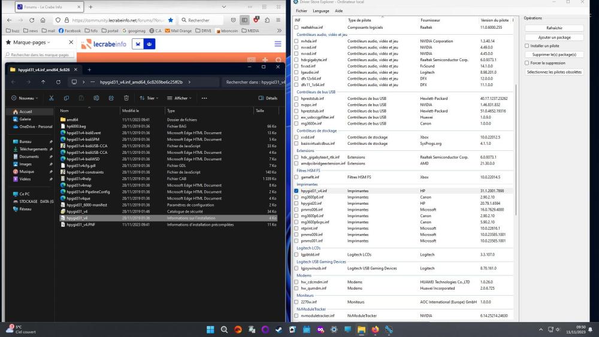The width and height of the screenshot is (599, 337).
Task: Click the Share icon in Explorer toolbar
Action: tap(111, 98)
